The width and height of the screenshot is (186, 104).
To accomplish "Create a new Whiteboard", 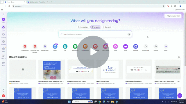I will 75,48.
